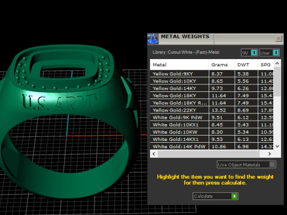Select the White Gold:14K PdW row
This screenshot has height=215, width=287.
point(212,146)
